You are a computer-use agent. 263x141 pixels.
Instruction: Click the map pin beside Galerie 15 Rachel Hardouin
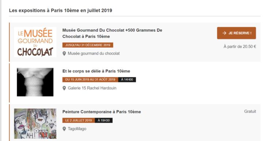tap(64, 88)
